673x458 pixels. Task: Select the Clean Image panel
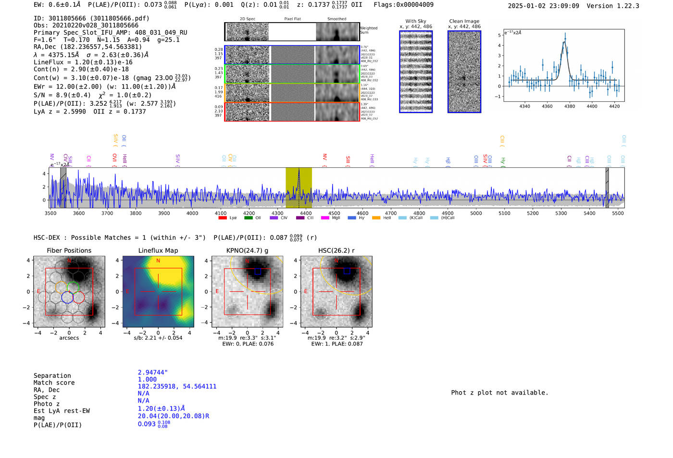click(x=464, y=72)
